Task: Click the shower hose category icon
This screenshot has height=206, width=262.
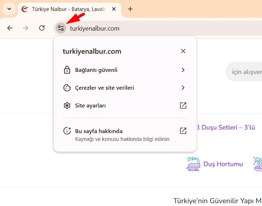Action: [x=193, y=164]
